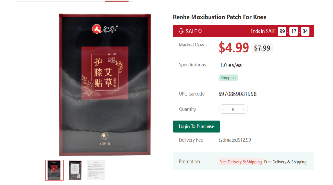Decrease quantity with the minus button
This screenshot has width=333, height=185.
click(x=223, y=110)
